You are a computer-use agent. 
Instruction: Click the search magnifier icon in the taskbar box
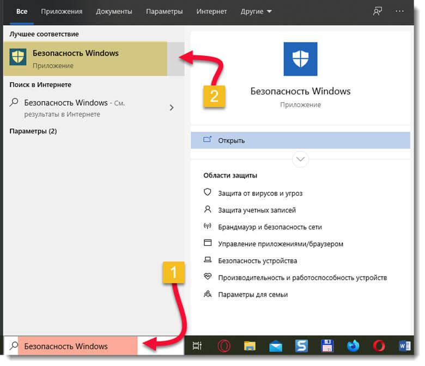coord(14,346)
